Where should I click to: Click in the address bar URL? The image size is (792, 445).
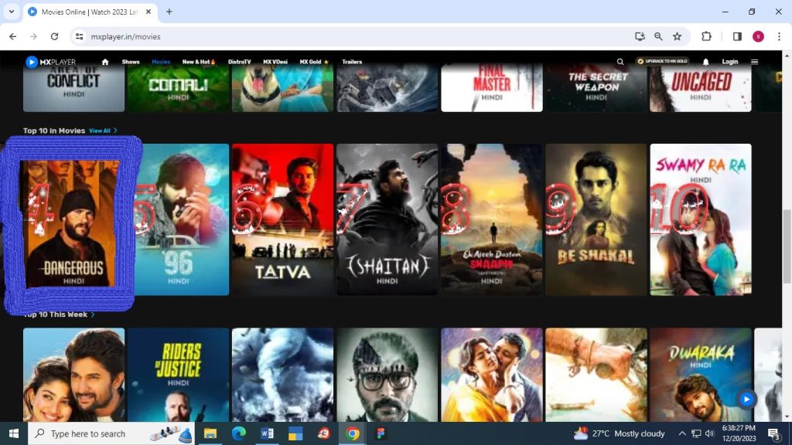pyautogui.click(x=126, y=36)
